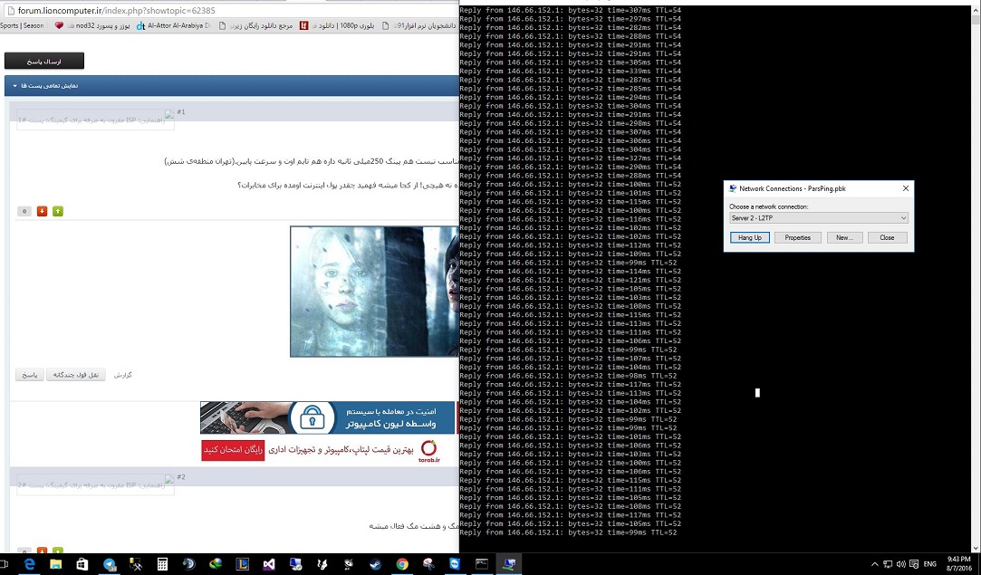Click the New... connection button
This screenshot has height=575, width=981.
click(x=843, y=237)
